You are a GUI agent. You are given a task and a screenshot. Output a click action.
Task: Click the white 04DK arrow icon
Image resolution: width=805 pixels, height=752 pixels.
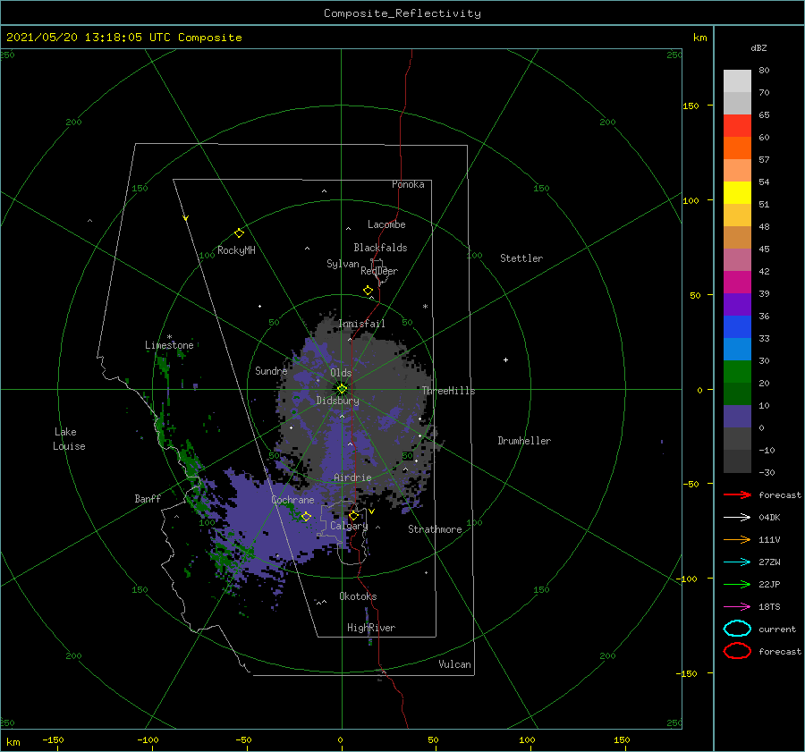pyautogui.click(x=737, y=517)
